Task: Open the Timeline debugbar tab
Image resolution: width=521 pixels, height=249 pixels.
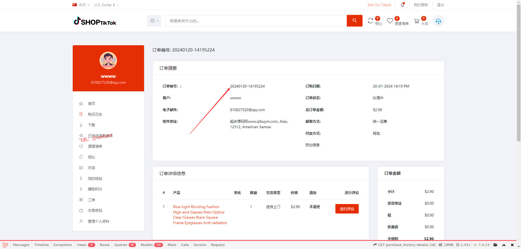Action: pos(42,245)
